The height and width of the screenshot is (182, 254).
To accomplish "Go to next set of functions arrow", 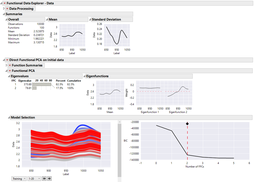I will pos(49,179).
